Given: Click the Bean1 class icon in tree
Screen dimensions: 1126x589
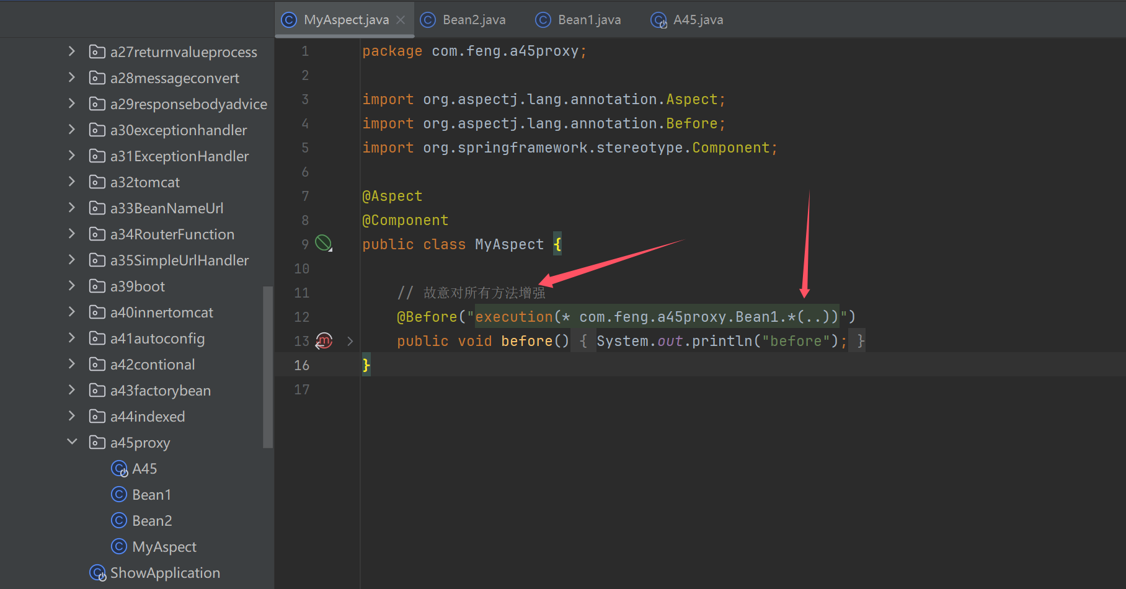Looking at the screenshot, I should click(x=119, y=494).
